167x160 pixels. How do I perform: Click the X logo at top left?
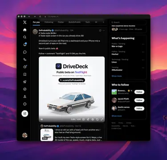click(x=25, y=22)
